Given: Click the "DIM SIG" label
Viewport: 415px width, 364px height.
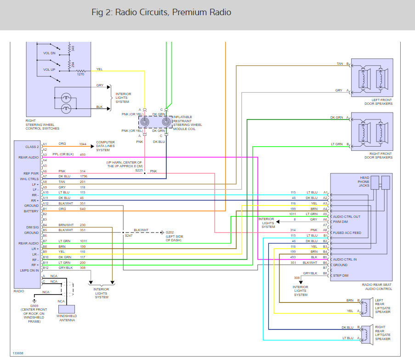Looking at the screenshot, I should pos(32,227).
